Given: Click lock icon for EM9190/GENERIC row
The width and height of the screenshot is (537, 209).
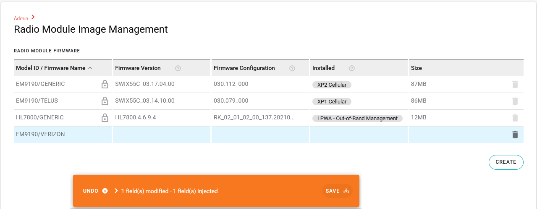Looking at the screenshot, I should (105, 85).
